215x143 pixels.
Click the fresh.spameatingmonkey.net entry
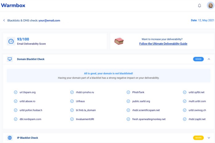(x=149, y=119)
